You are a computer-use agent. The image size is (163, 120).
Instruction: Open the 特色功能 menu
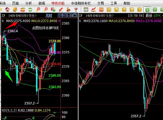click(x=58, y=4)
